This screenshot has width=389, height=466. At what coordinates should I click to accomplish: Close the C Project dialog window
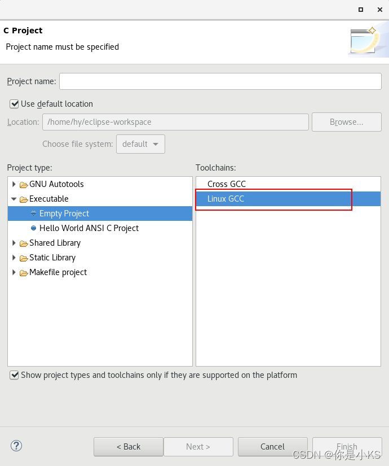pos(380,10)
